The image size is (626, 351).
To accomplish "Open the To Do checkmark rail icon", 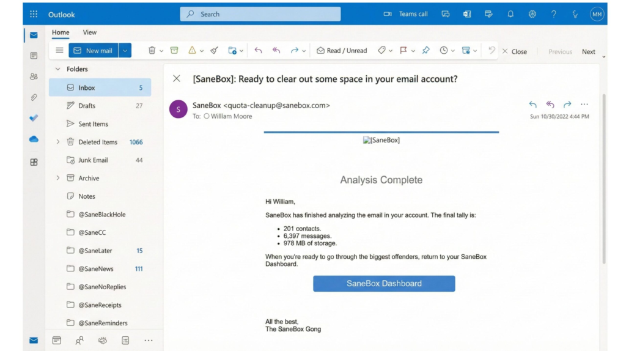I will point(34,118).
